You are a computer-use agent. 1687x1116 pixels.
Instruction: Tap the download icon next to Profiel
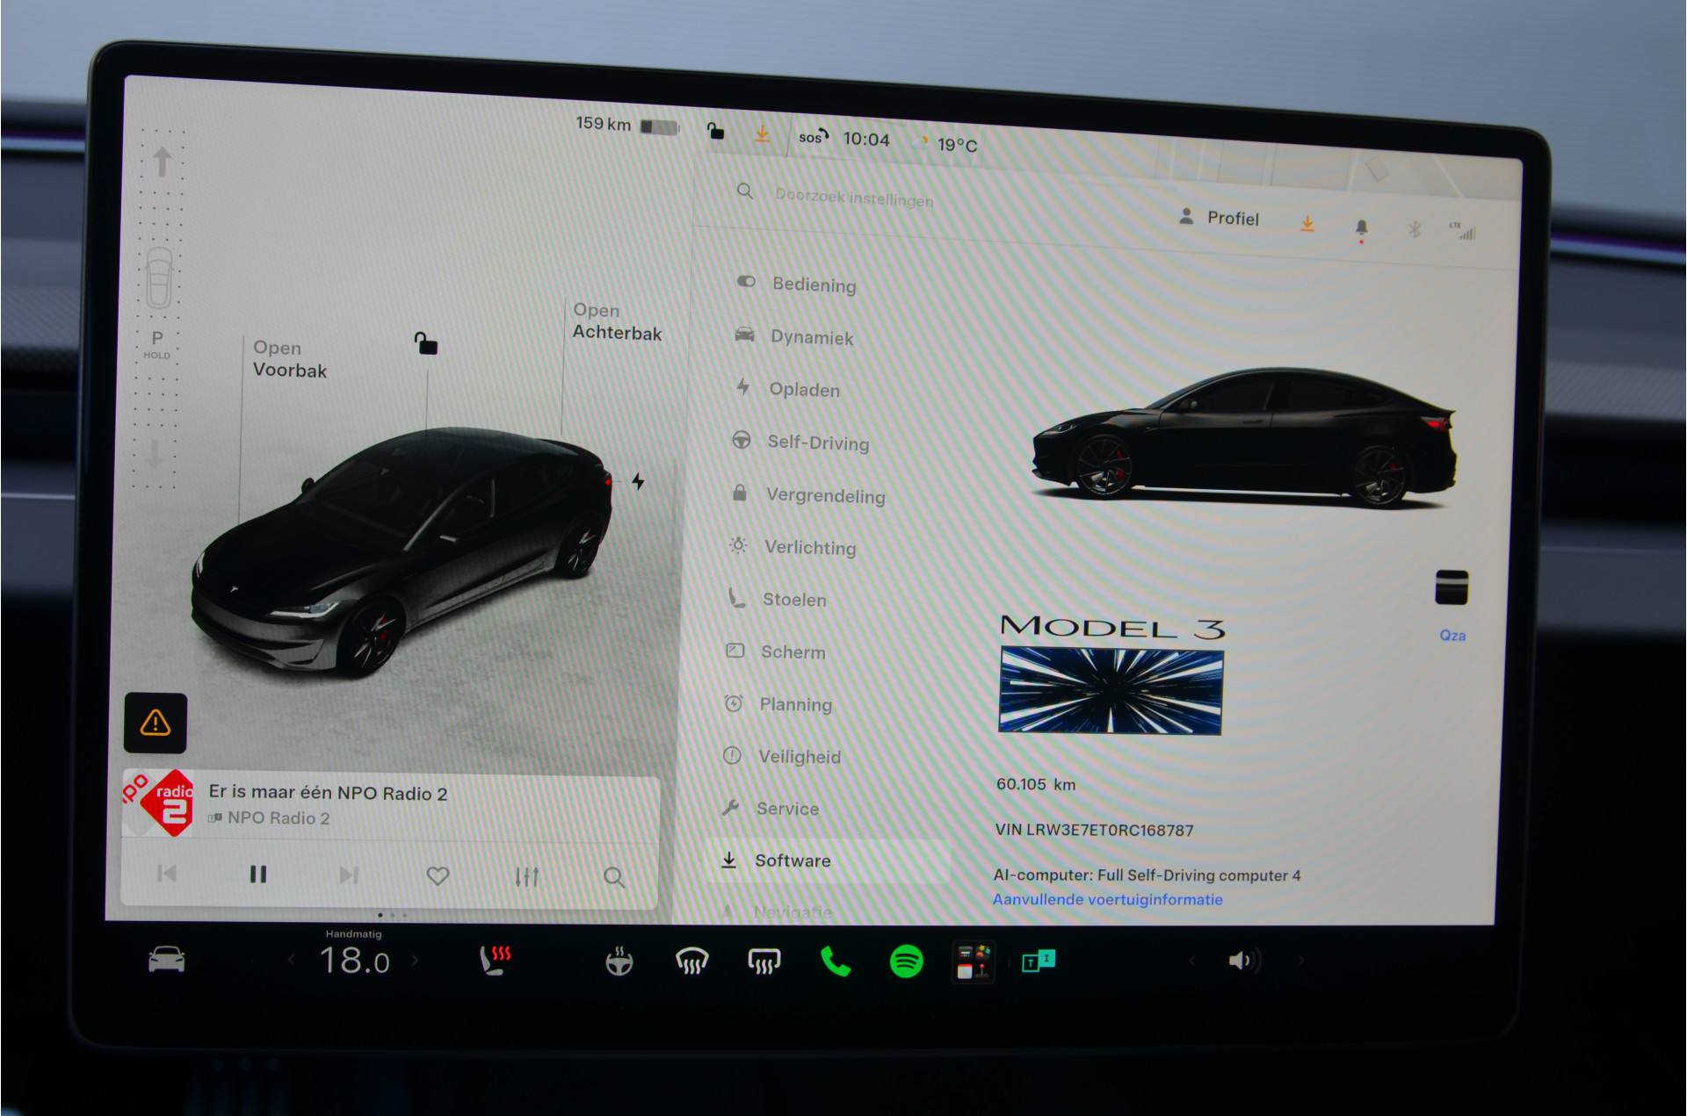click(x=1307, y=224)
